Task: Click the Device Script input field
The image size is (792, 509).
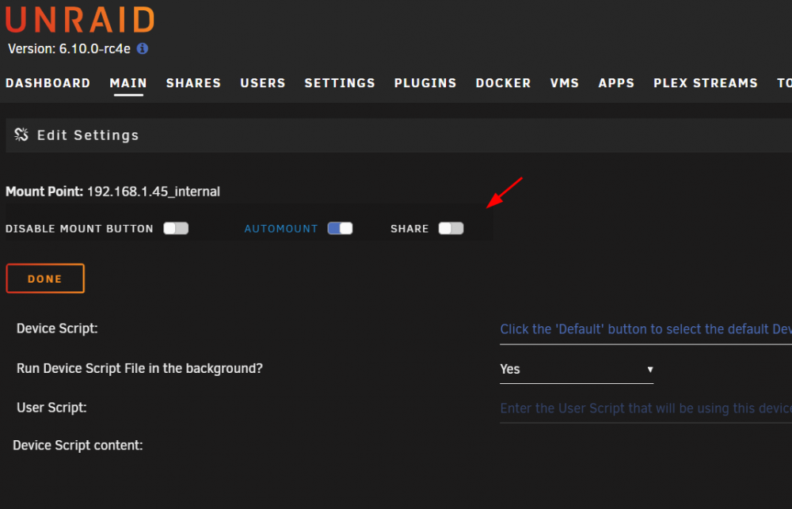Action: (645, 329)
